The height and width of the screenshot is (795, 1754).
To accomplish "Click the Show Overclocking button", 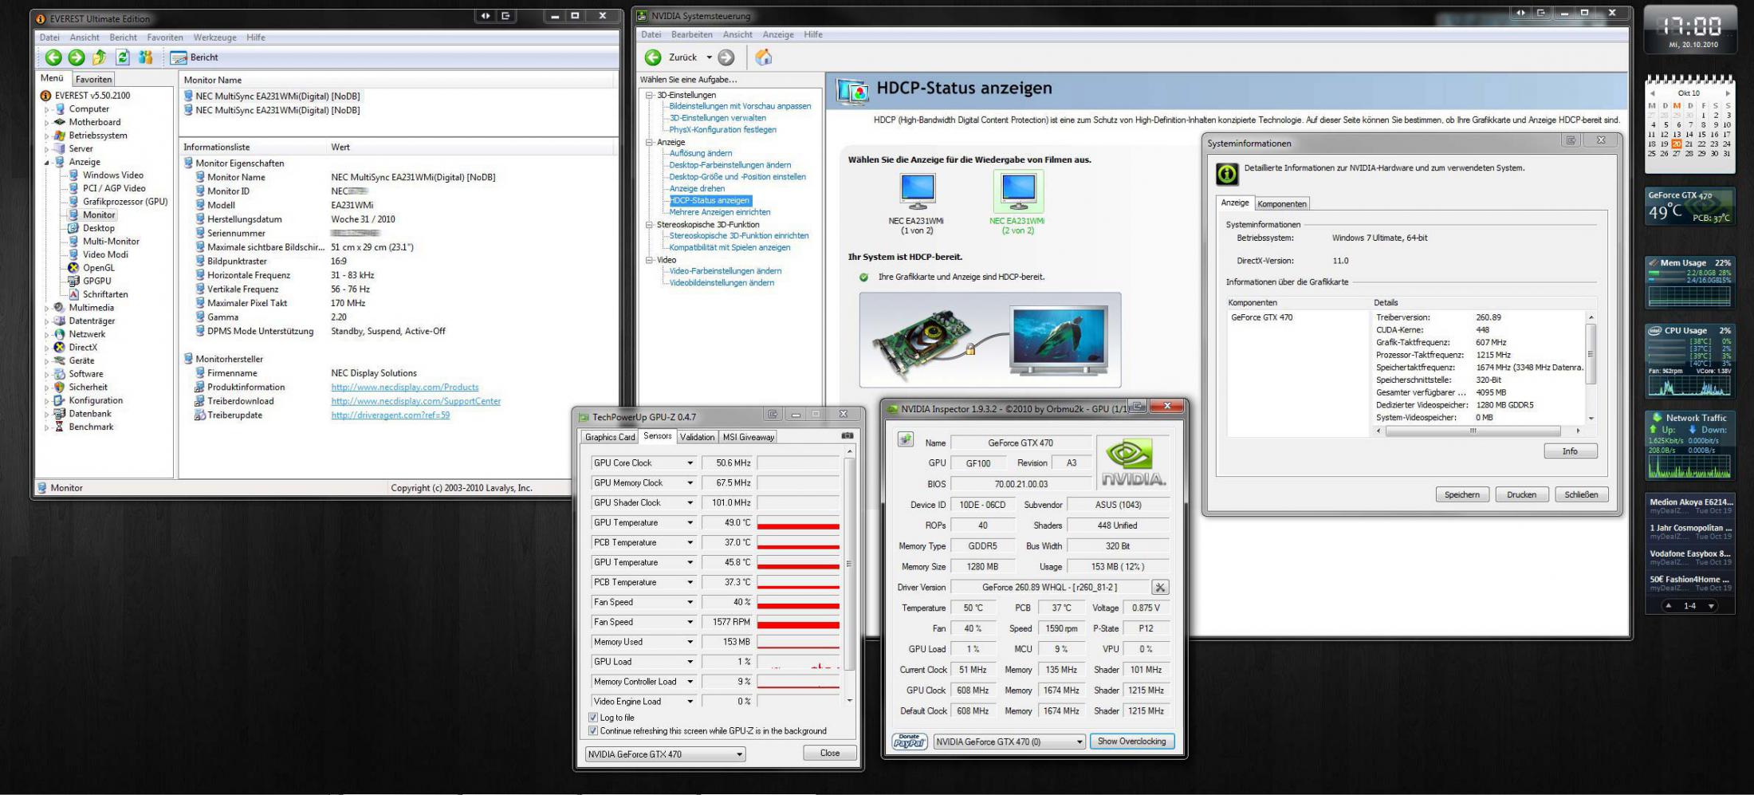I will tap(1132, 742).
